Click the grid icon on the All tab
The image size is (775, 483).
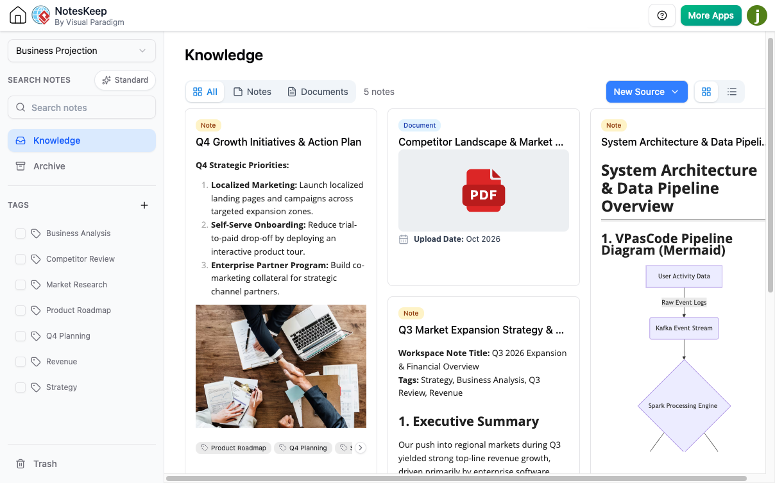click(198, 92)
